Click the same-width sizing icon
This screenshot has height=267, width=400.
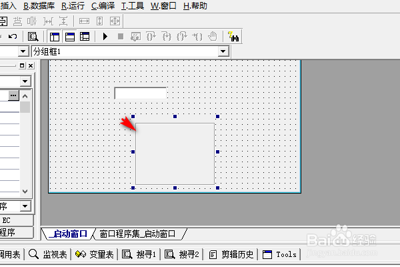[x=84, y=21]
